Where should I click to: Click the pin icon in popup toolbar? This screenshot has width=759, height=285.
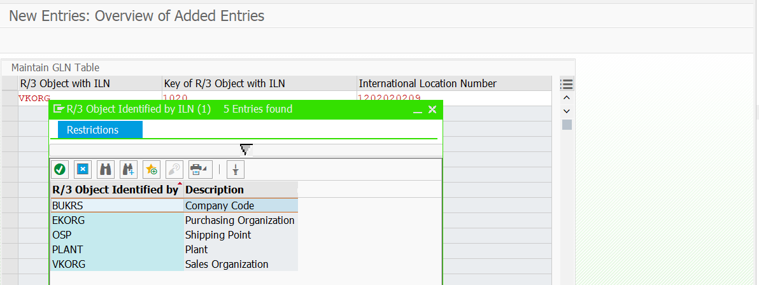pyautogui.click(x=235, y=169)
